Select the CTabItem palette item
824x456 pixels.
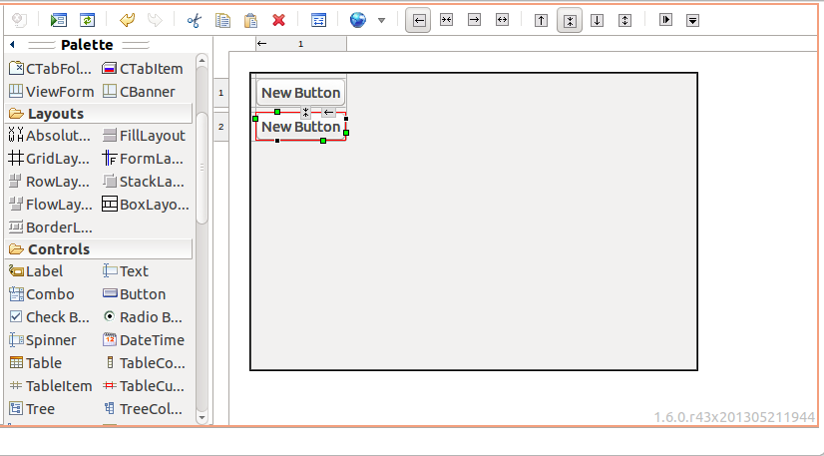pos(143,69)
